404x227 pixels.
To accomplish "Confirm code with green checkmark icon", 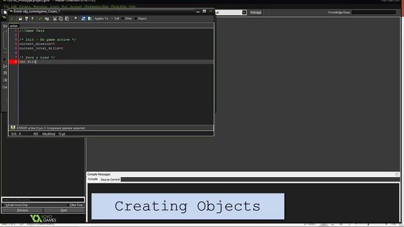I will pos(12,18).
